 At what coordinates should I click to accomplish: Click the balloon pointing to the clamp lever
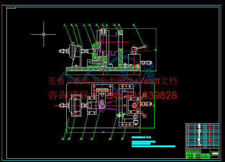(x=134, y=25)
